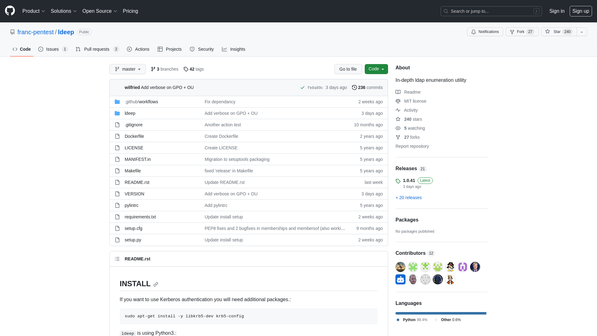Open the master branch selector
Viewport: 597px width, 336px height.
coord(127,69)
